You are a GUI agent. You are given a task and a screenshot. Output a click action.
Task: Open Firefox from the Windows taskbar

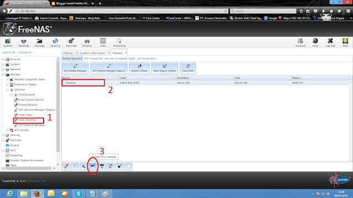(38, 193)
